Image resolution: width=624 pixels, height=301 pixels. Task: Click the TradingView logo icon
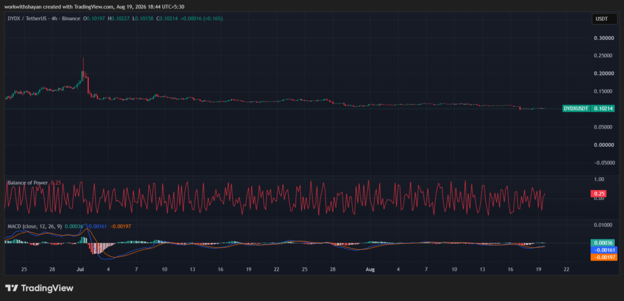pyautogui.click(x=11, y=288)
